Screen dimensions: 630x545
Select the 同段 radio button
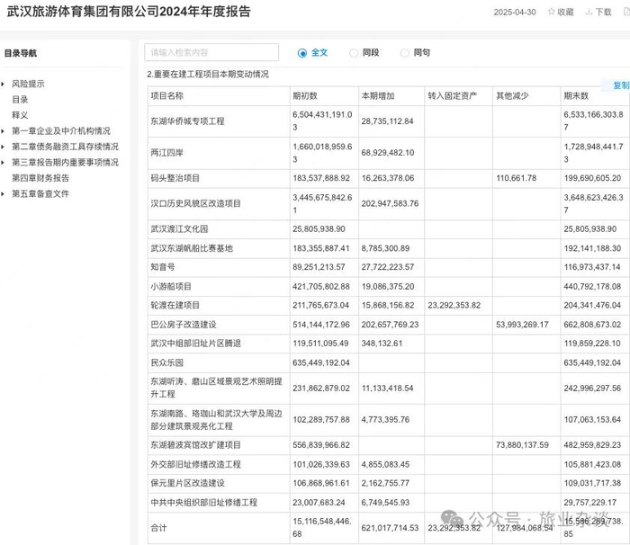(354, 53)
